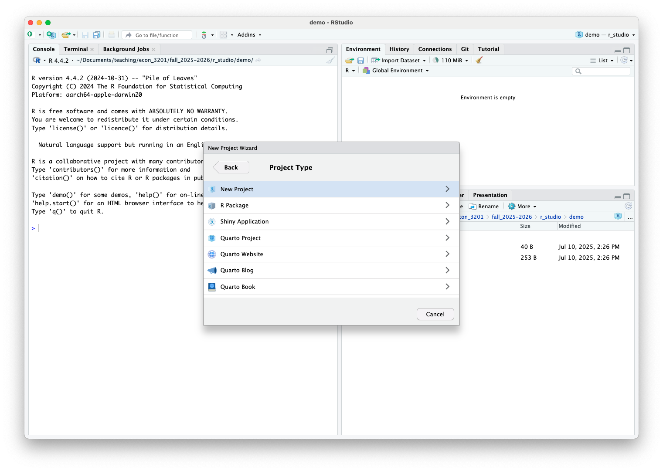Refresh the Files pane listing
The width and height of the screenshot is (663, 471).
tap(628, 206)
